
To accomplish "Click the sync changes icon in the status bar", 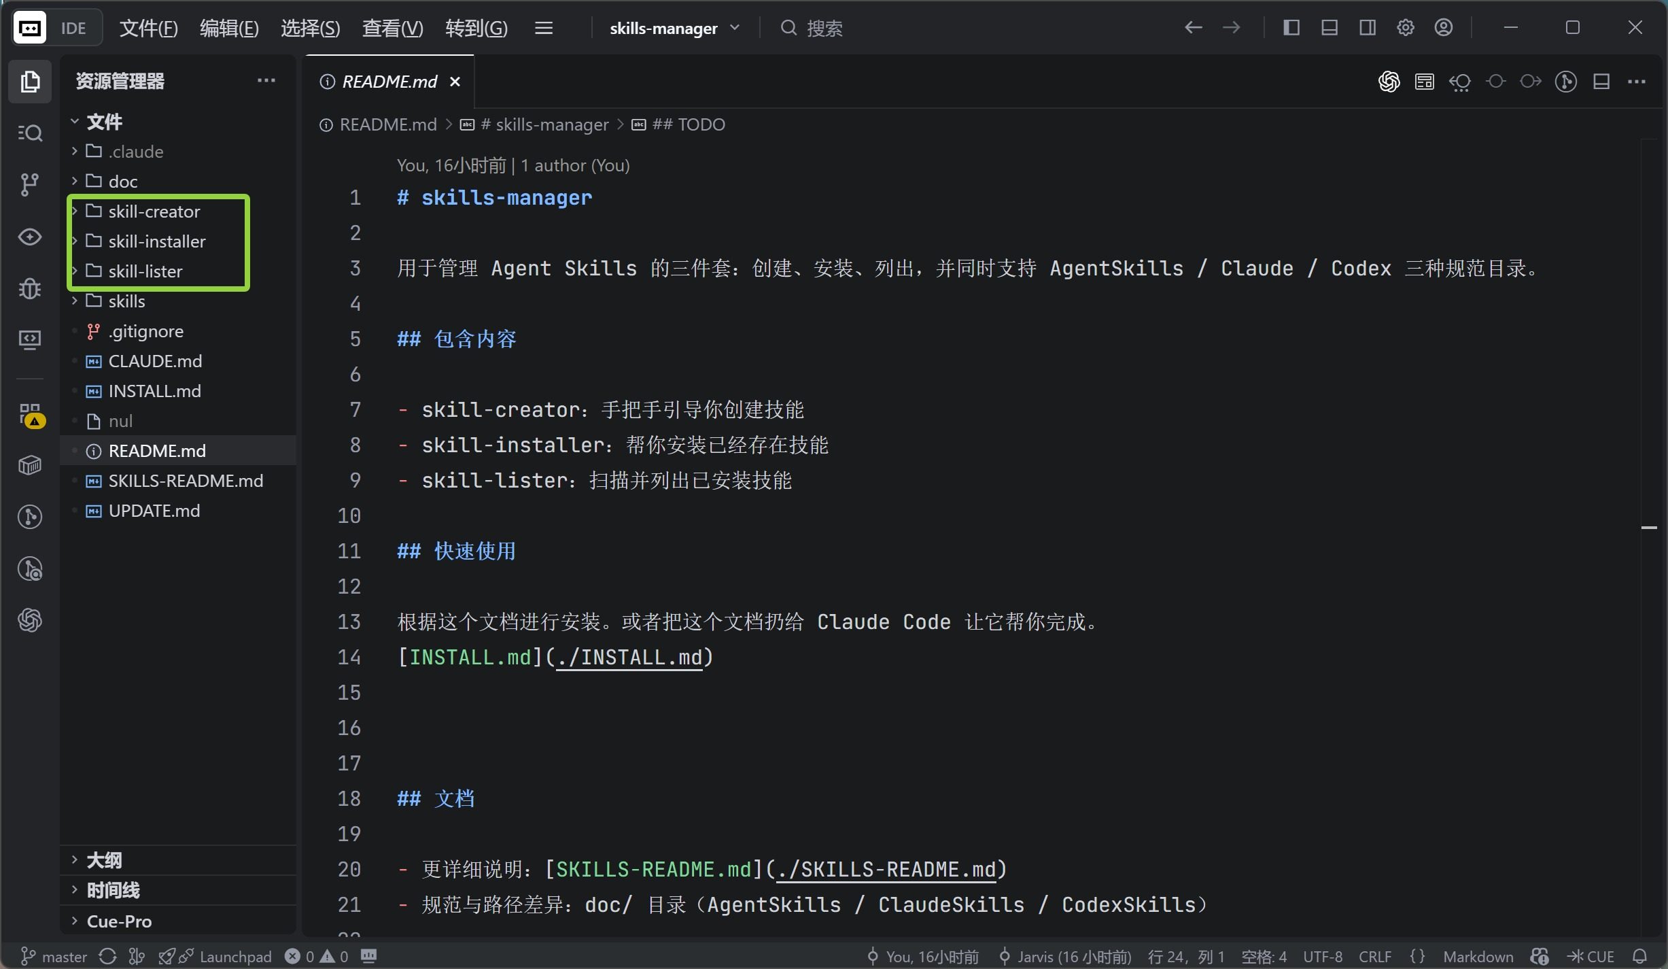I will point(107,956).
